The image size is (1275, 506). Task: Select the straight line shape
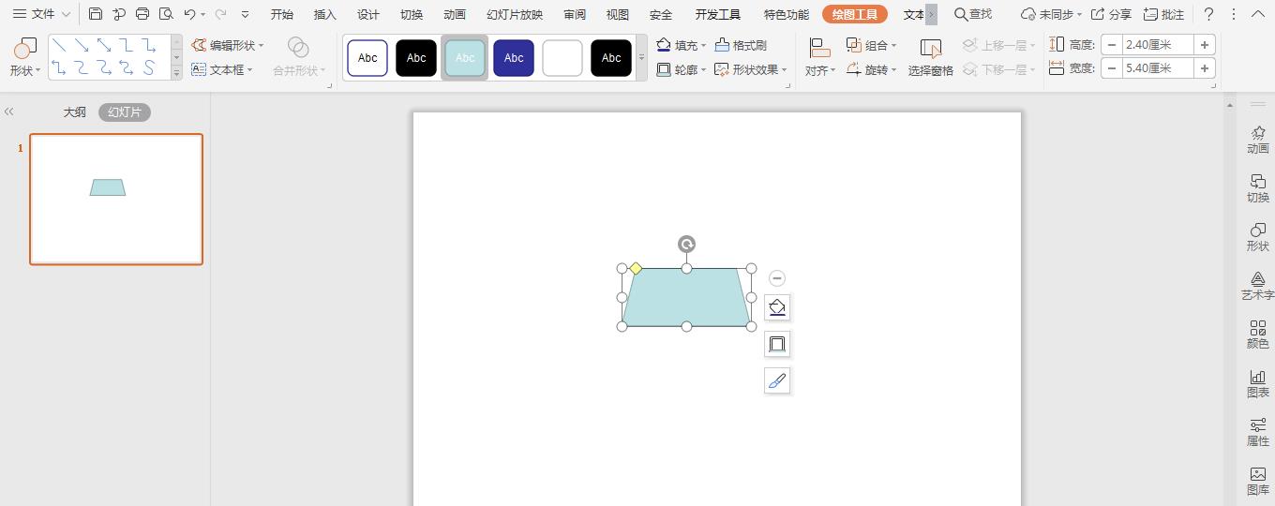(x=58, y=45)
